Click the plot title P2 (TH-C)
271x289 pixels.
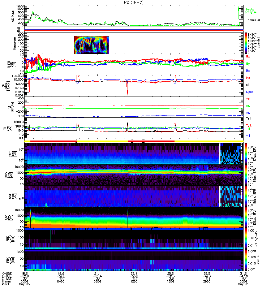click(x=134, y=2)
